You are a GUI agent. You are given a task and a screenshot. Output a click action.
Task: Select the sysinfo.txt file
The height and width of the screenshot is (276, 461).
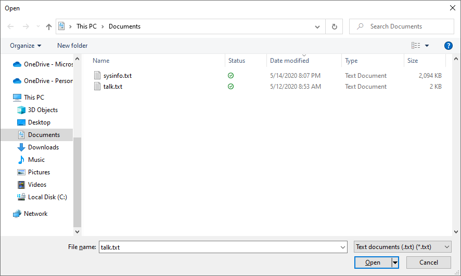point(117,76)
